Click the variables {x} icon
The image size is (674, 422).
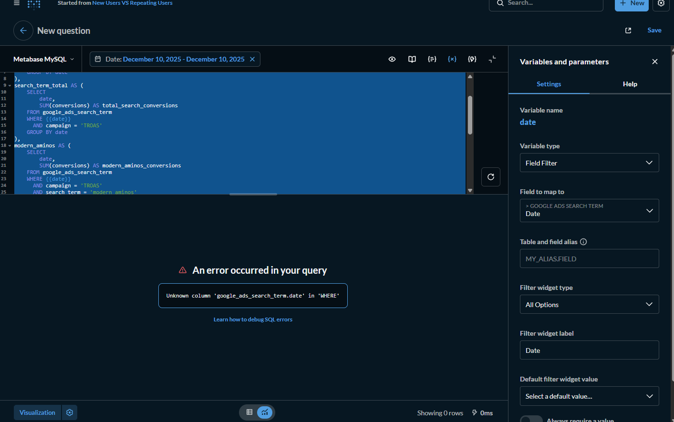point(452,59)
